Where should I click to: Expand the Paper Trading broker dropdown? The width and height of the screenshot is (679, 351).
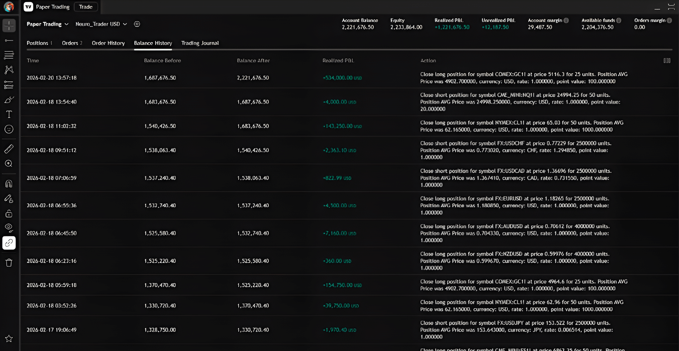pos(47,24)
